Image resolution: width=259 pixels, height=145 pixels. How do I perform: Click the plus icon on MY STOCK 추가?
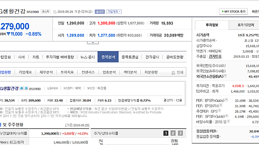[223, 12]
